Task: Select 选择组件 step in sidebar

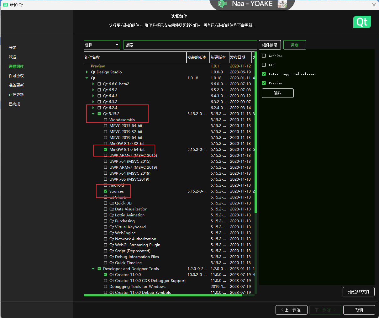Action: 16,66
